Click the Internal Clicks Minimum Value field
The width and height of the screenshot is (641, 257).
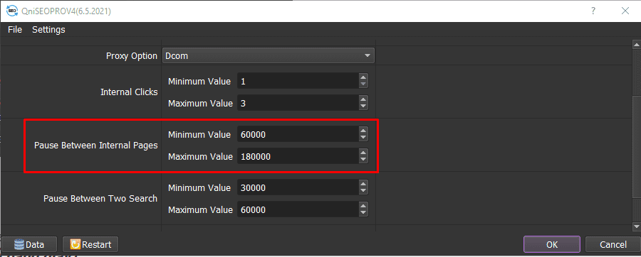(298, 81)
